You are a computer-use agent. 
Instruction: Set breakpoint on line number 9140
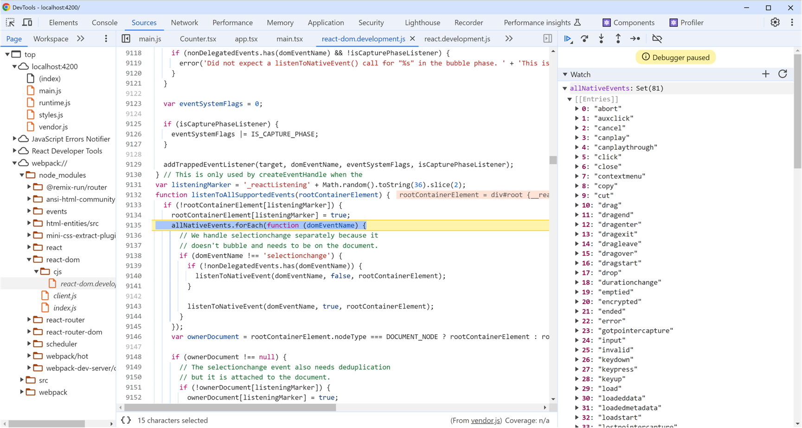[x=134, y=276]
